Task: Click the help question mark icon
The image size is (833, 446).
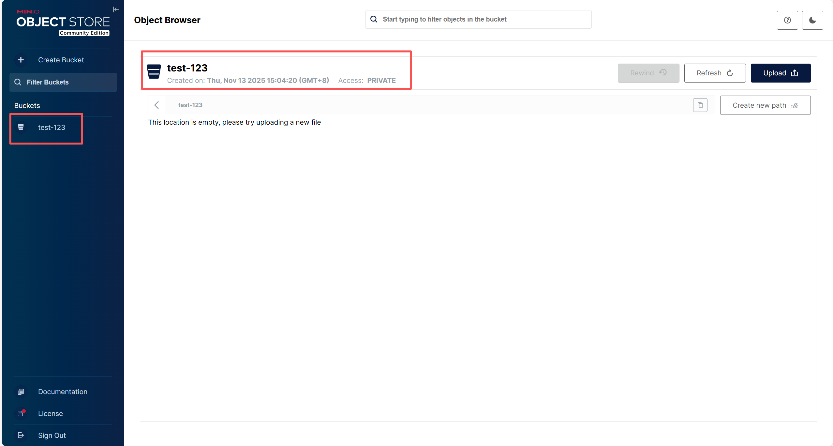Action: 787,20
